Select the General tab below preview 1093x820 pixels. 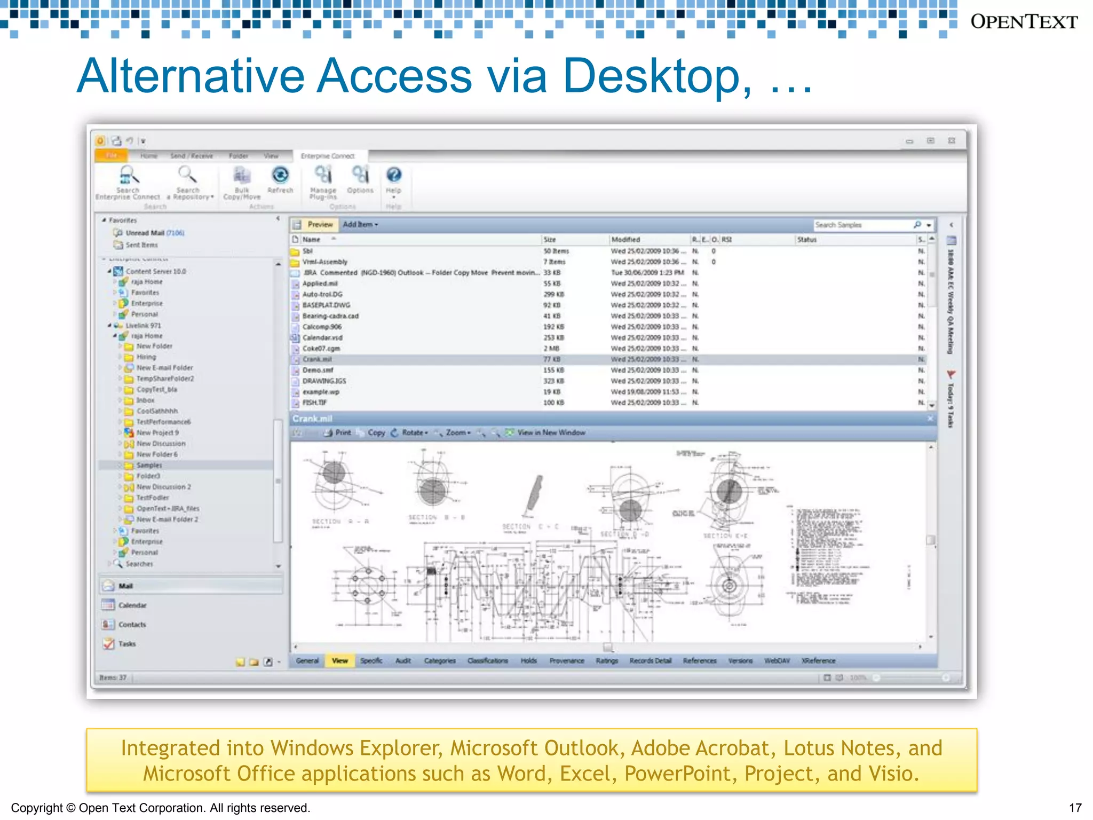(307, 661)
